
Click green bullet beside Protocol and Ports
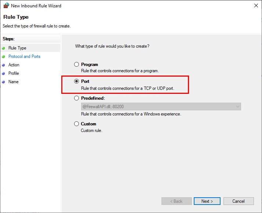pyautogui.click(x=4, y=57)
